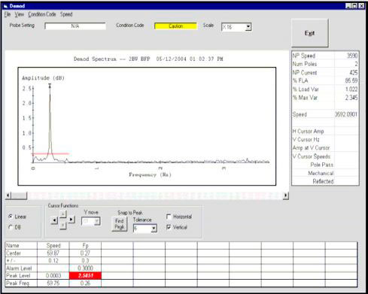Click the Alarm Level cell 0.3000
This screenshot has height=294, width=368.
(x=85, y=268)
